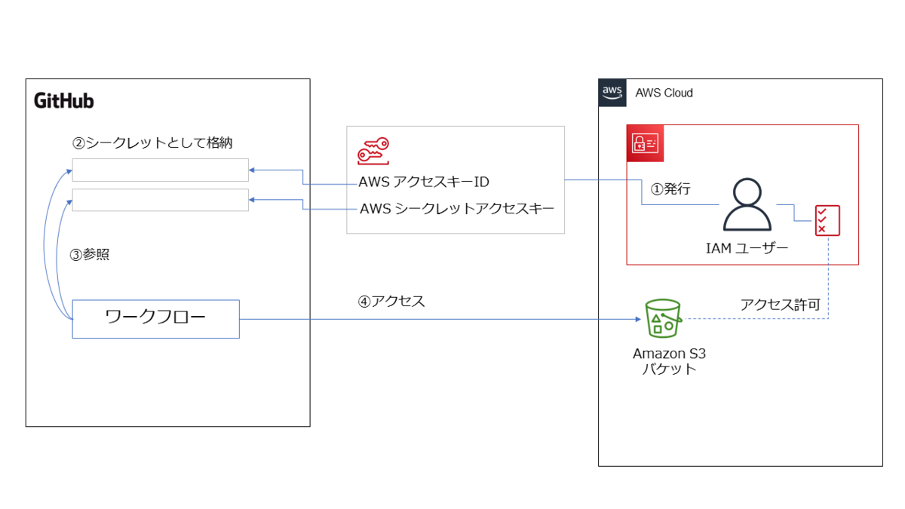Click the AWS logo icon
905x509 pixels.
[612, 93]
